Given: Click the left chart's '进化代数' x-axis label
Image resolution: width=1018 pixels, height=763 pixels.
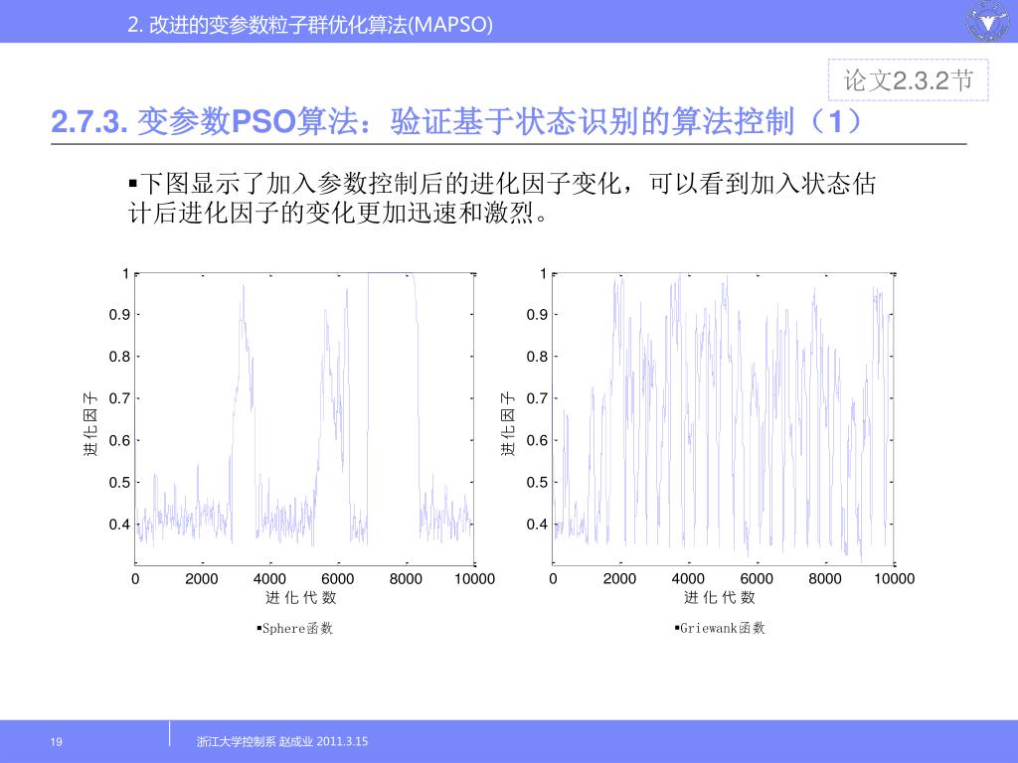Looking at the screenshot, I should click(301, 597).
